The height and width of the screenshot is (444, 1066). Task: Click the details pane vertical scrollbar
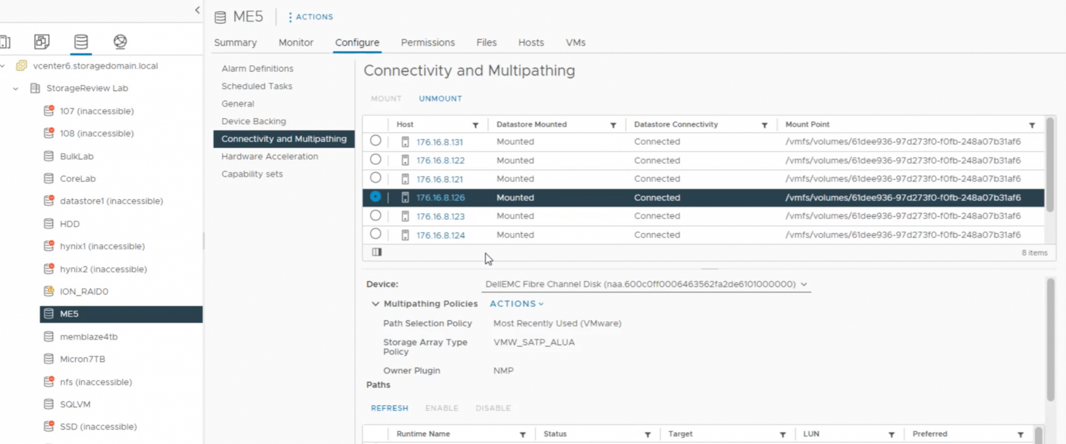click(x=1050, y=340)
